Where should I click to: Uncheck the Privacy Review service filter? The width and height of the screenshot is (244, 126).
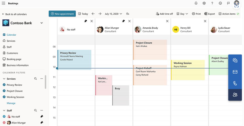[x=4, y=85]
